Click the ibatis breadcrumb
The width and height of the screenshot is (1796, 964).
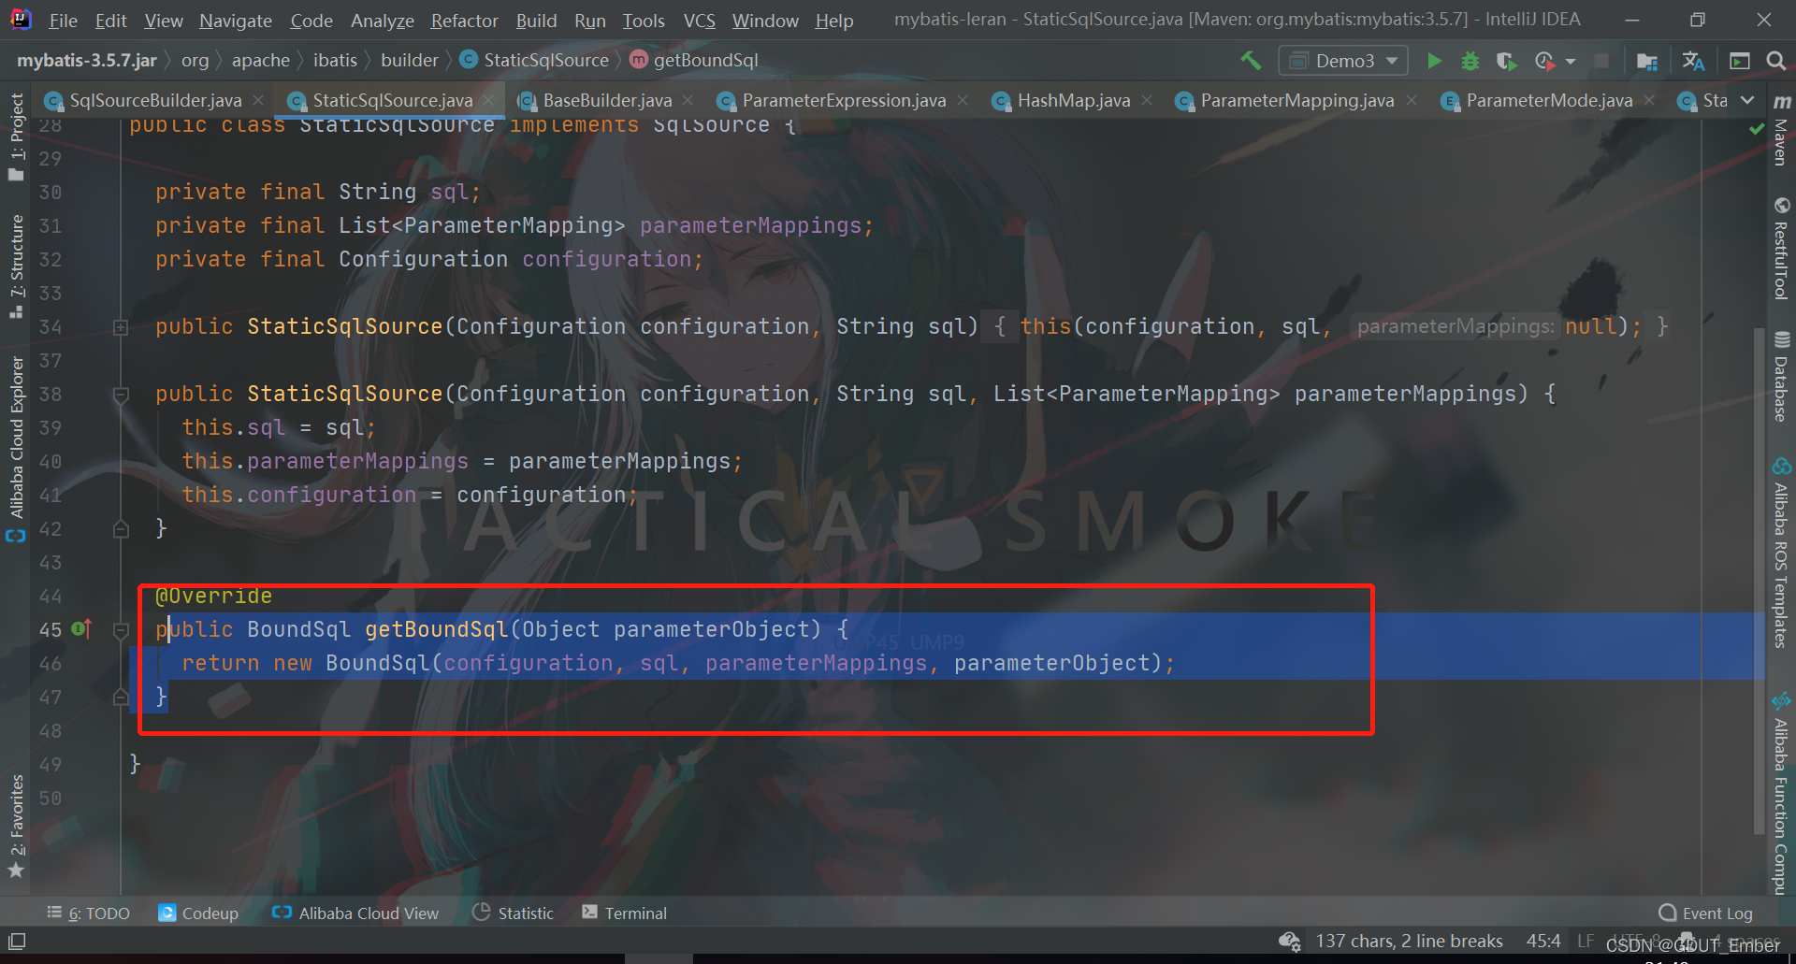[x=335, y=61]
